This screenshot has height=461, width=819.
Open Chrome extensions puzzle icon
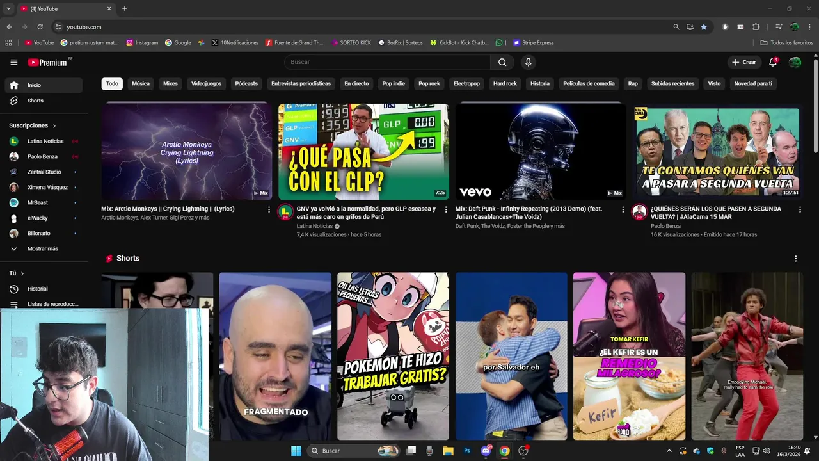[756, 27]
